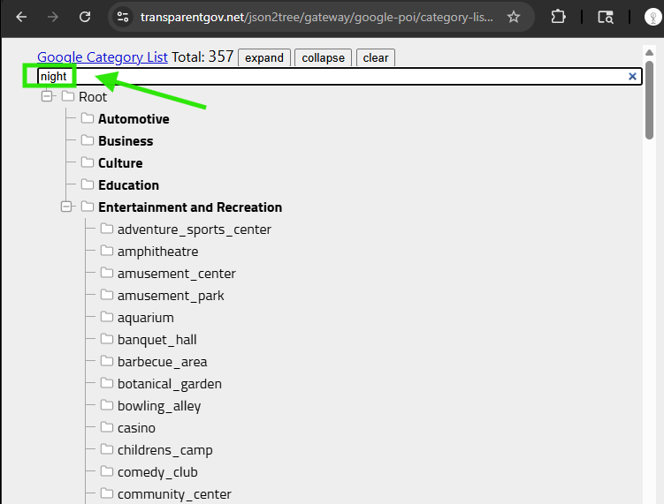Select the Business category folder
The height and width of the screenshot is (504, 664).
pyautogui.click(x=126, y=141)
